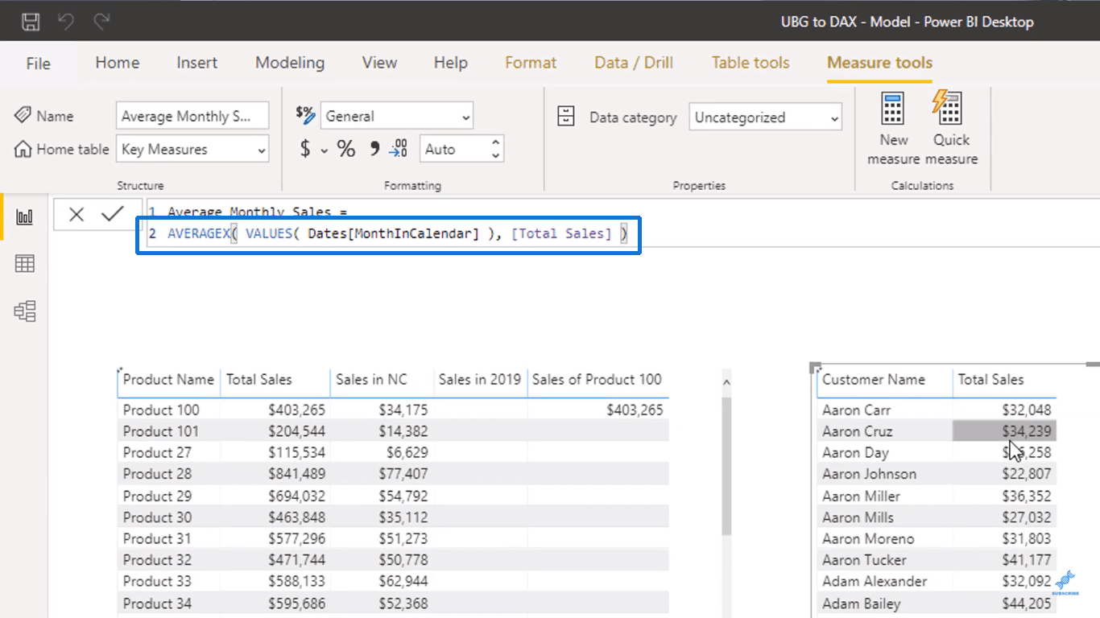
Task: Click the $34,239 highlighted cell
Action: click(x=1004, y=431)
